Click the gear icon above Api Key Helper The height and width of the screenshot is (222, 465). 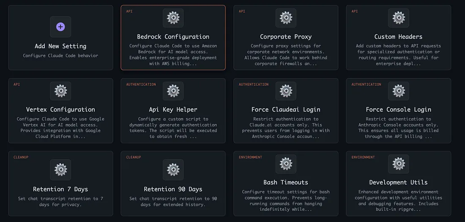173,91
